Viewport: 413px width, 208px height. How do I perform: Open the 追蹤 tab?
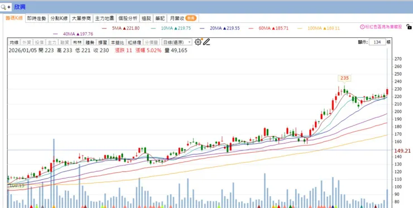(146, 18)
